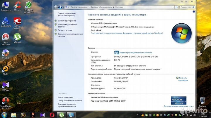
Task: Open the recent pages dropdown arrow
Action: tap(63, 7)
